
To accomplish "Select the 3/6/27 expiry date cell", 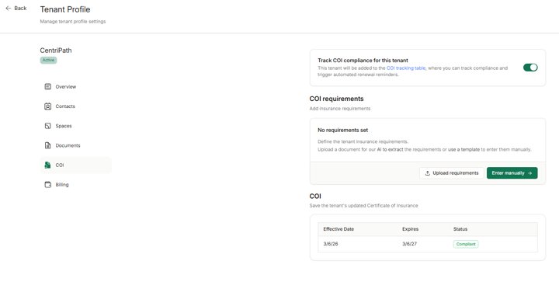I will point(409,244).
